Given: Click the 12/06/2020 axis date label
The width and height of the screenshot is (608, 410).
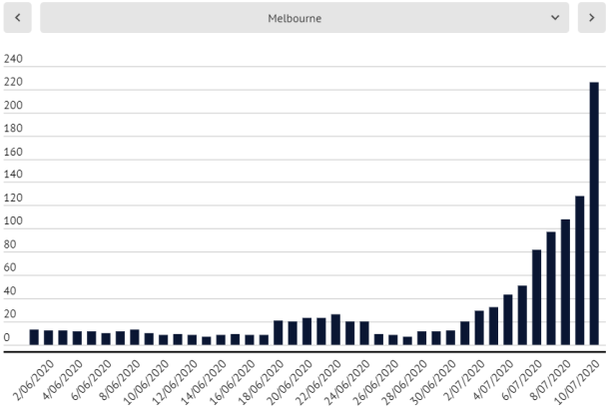Looking at the screenshot, I should (176, 382).
